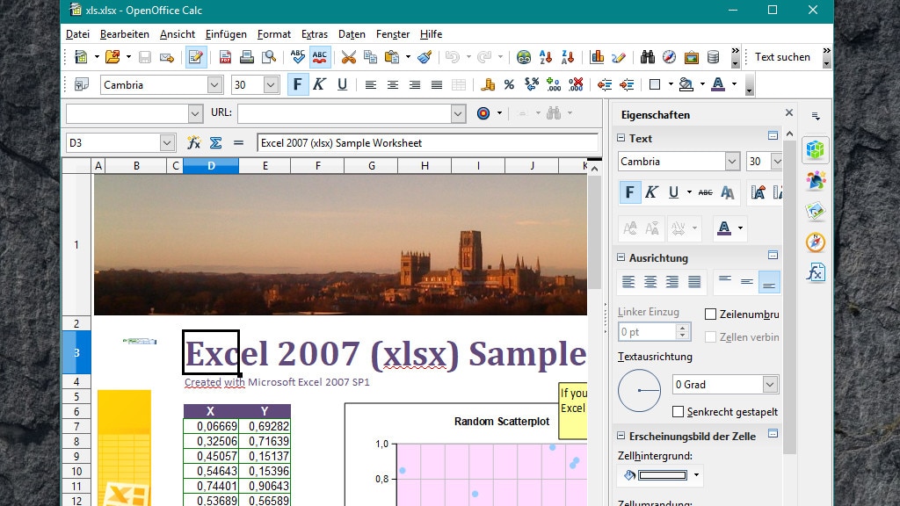Open the Functions panel in the sidebar
This screenshot has height=506, width=900.
coord(816,273)
